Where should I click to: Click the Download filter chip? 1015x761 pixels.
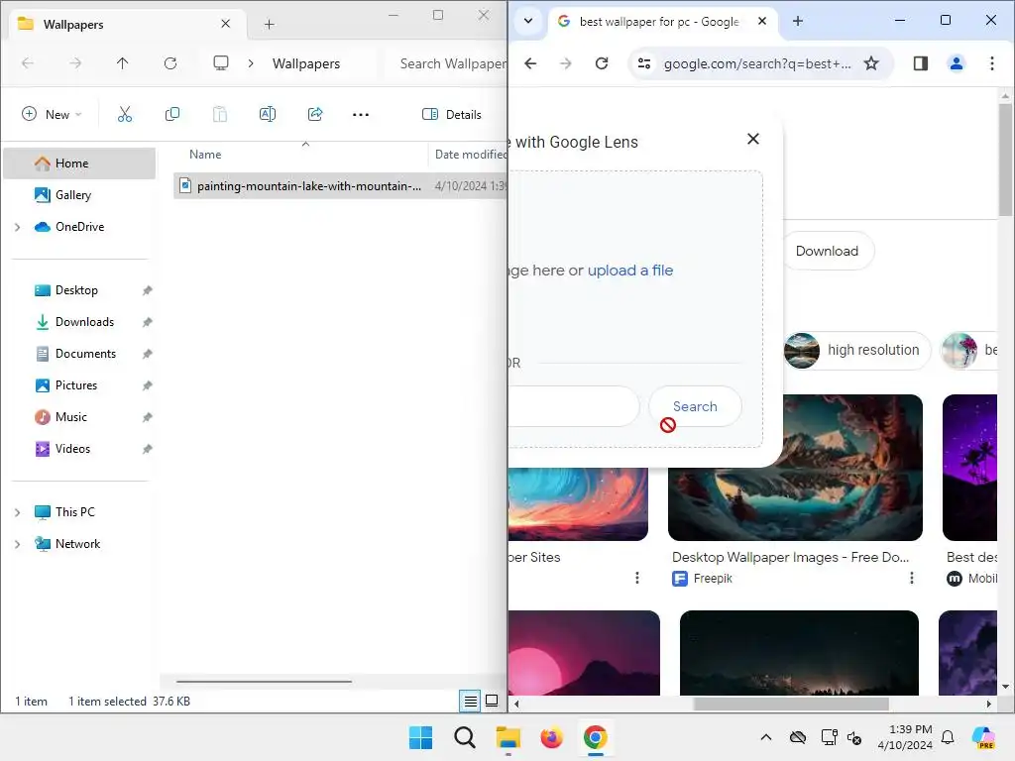point(827,251)
